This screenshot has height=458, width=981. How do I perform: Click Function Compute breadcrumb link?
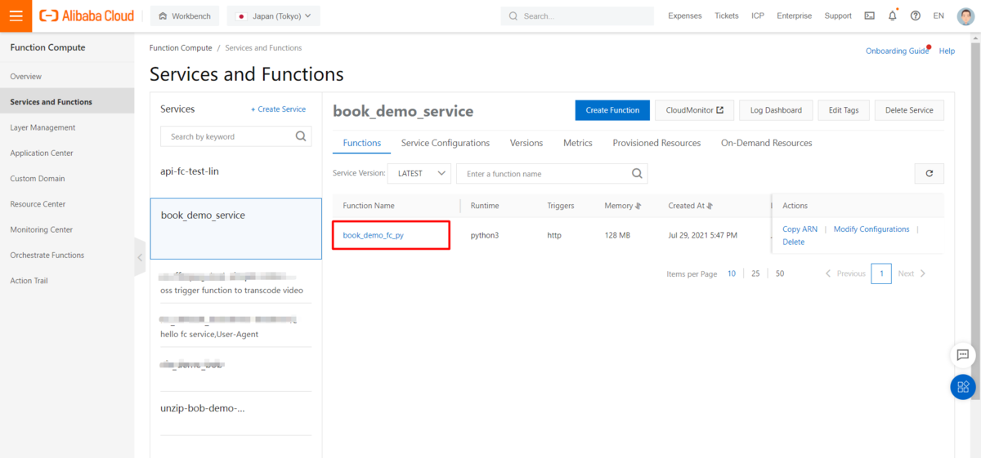point(181,48)
